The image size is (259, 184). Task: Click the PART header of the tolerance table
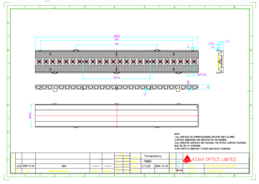tap(121, 154)
